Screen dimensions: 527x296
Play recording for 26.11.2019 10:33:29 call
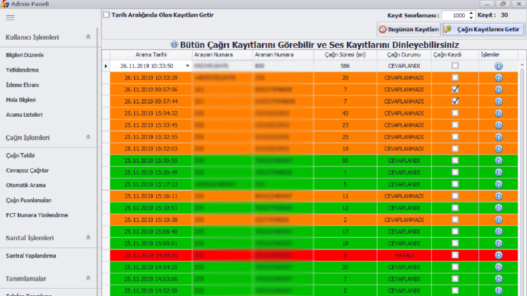pyautogui.click(x=498, y=78)
